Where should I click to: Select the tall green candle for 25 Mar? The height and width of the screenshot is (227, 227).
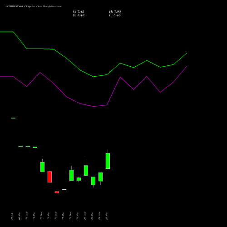pos(108,161)
